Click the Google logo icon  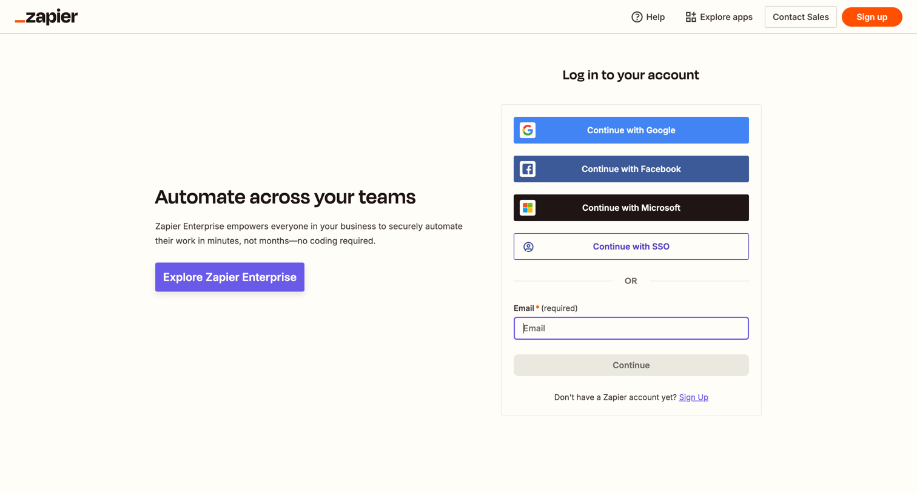click(528, 130)
